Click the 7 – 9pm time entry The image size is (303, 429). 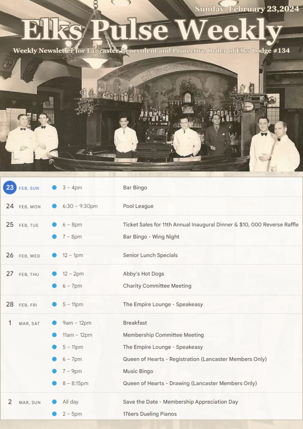pyautogui.click(x=72, y=371)
